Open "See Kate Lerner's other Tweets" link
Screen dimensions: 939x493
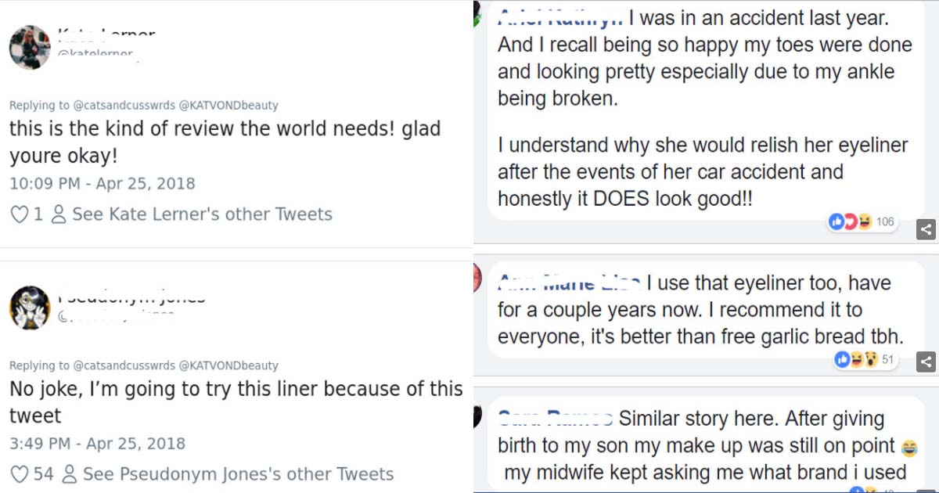tap(202, 214)
